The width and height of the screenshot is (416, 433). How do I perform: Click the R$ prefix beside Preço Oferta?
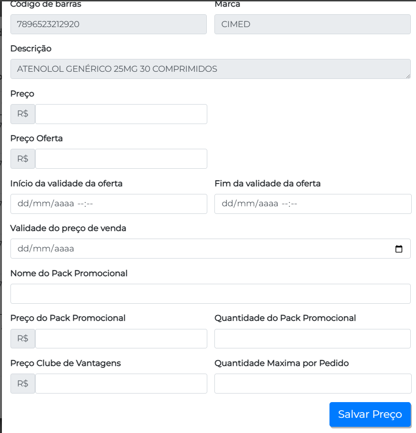[x=23, y=159]
